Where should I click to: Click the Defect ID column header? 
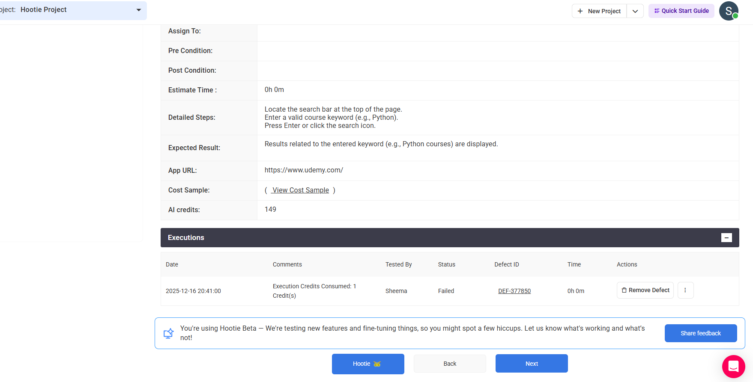click(506, 265)
